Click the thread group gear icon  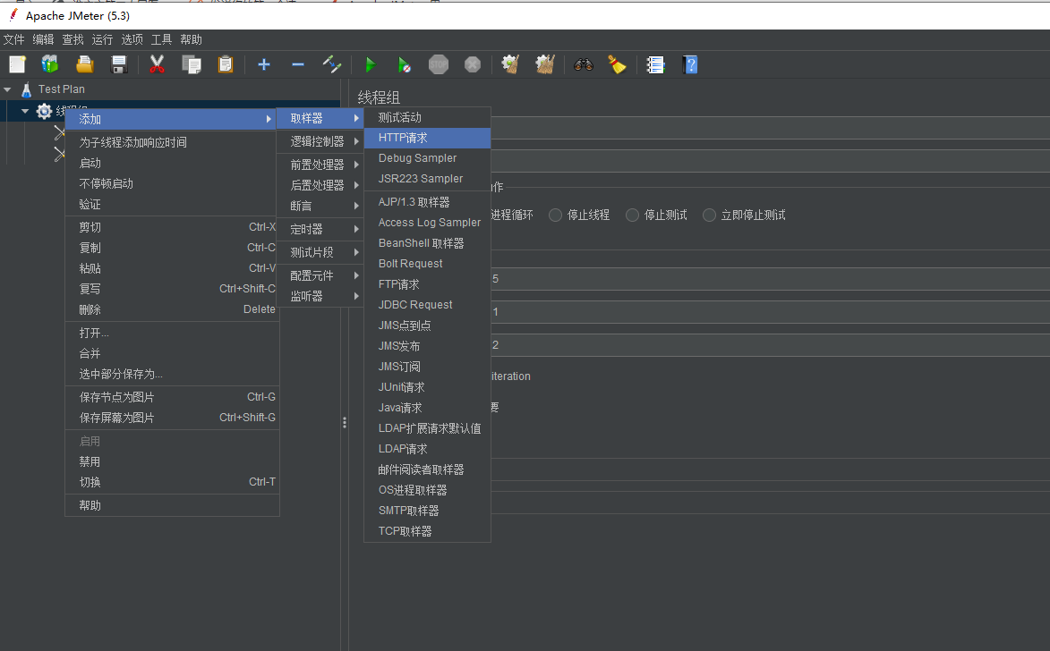click(x=44, y=111)
